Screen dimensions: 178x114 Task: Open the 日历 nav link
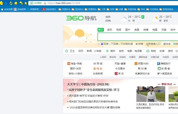pos(81,51)
